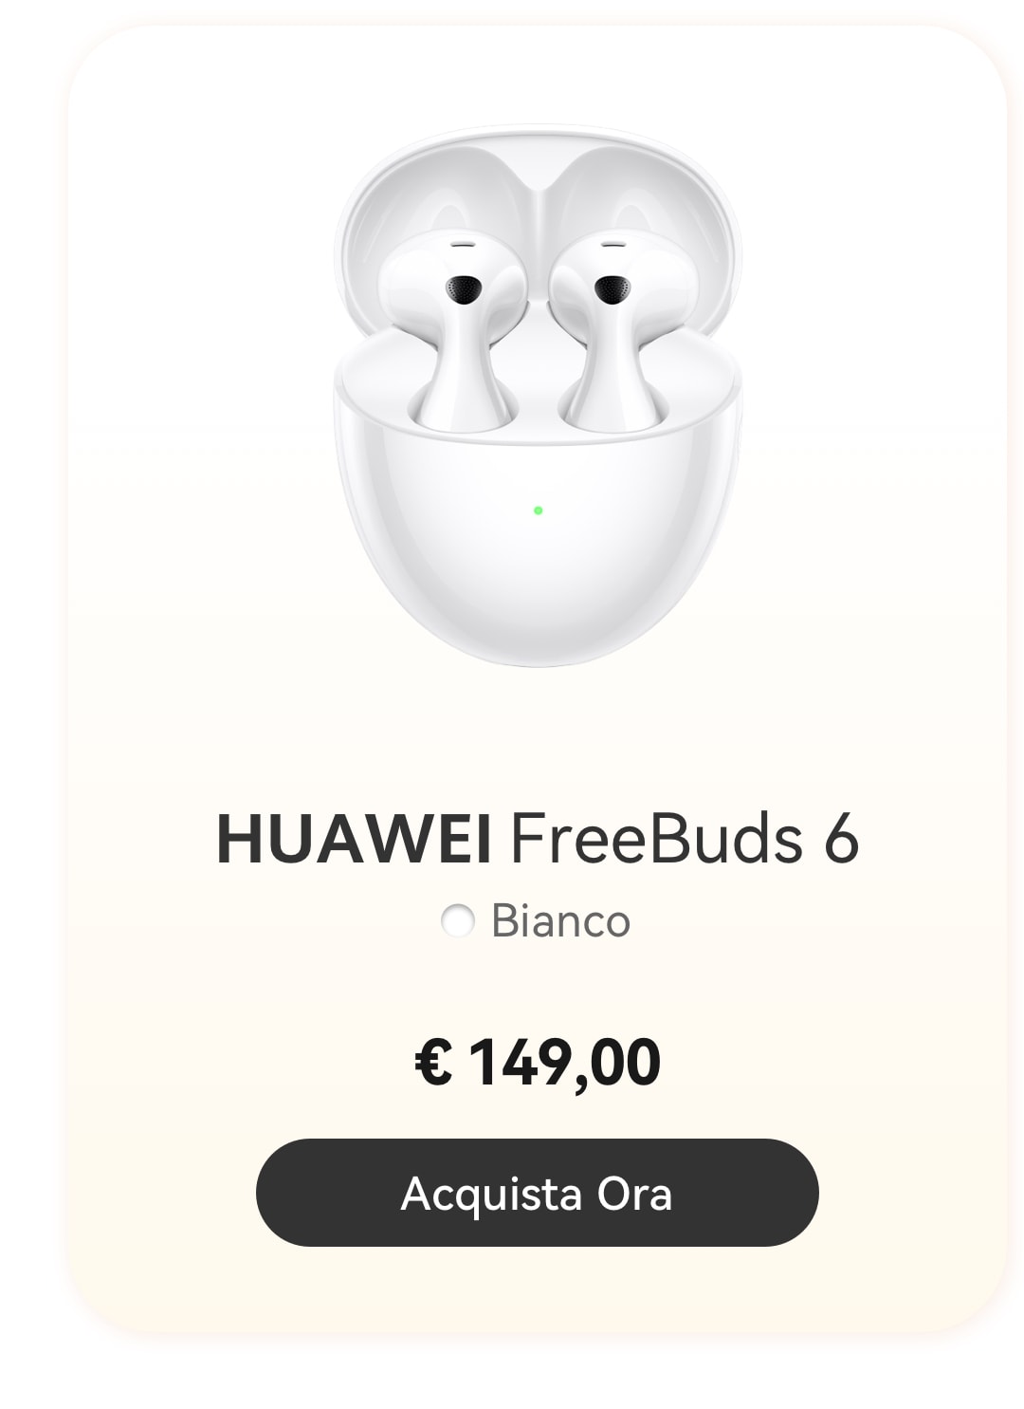Click the word Acquista on dark button
This screenshot has width=1024, height=1409.
[x=491, y=1195]
